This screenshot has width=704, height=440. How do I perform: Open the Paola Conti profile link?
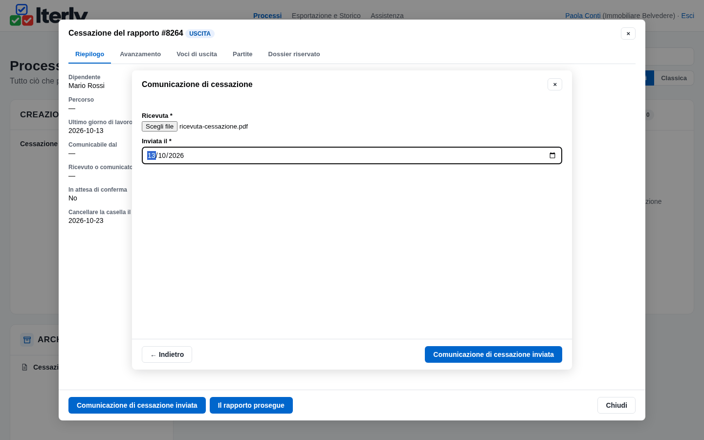[583, 16]
